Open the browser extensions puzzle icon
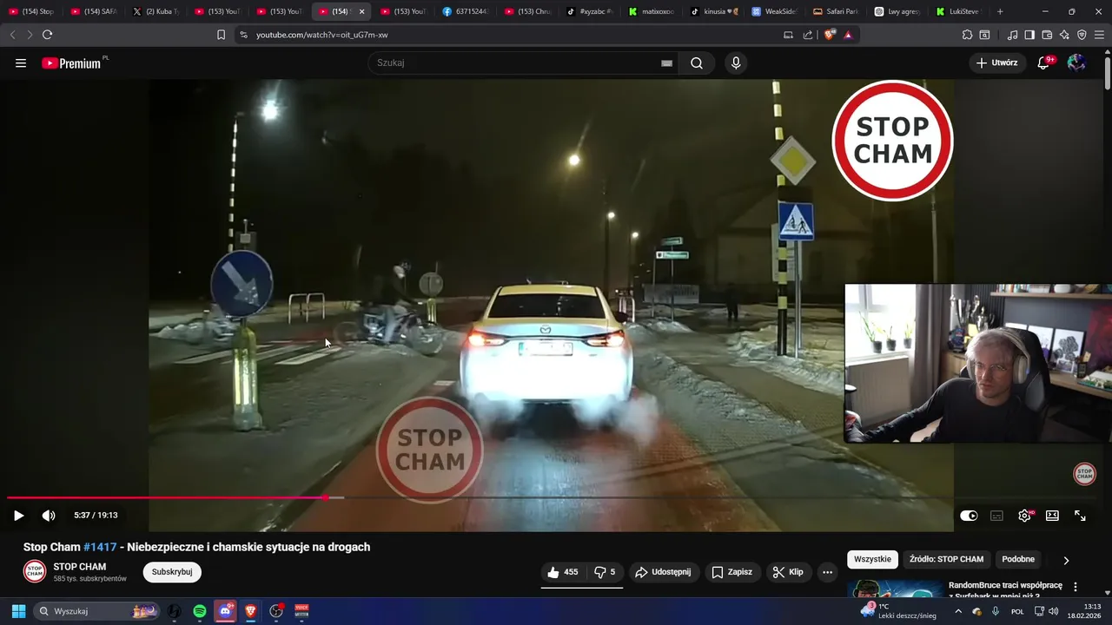 967,35
